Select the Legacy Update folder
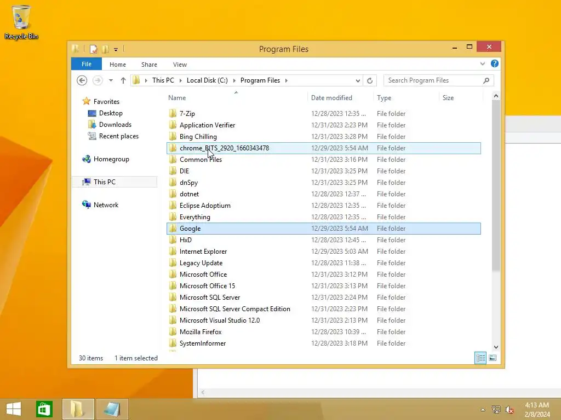Screen dimensions: 561x420 324,263
